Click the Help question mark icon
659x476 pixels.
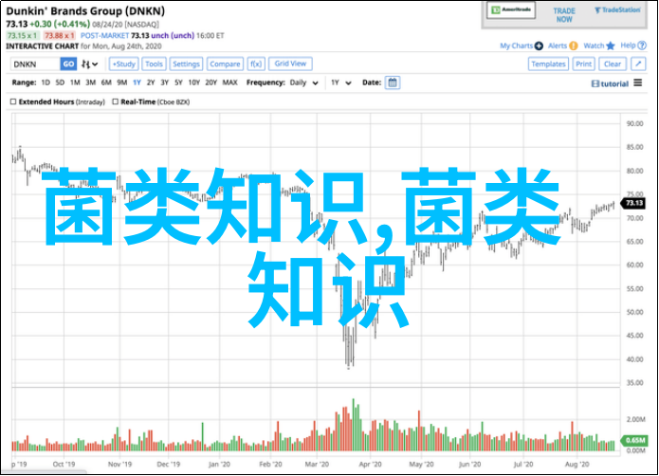tap(642, 46)
